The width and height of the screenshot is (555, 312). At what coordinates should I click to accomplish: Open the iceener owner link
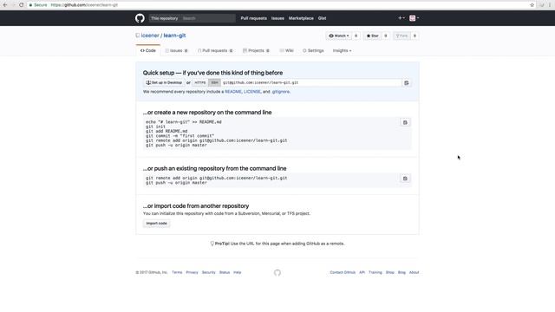click(x=150, y=36)
